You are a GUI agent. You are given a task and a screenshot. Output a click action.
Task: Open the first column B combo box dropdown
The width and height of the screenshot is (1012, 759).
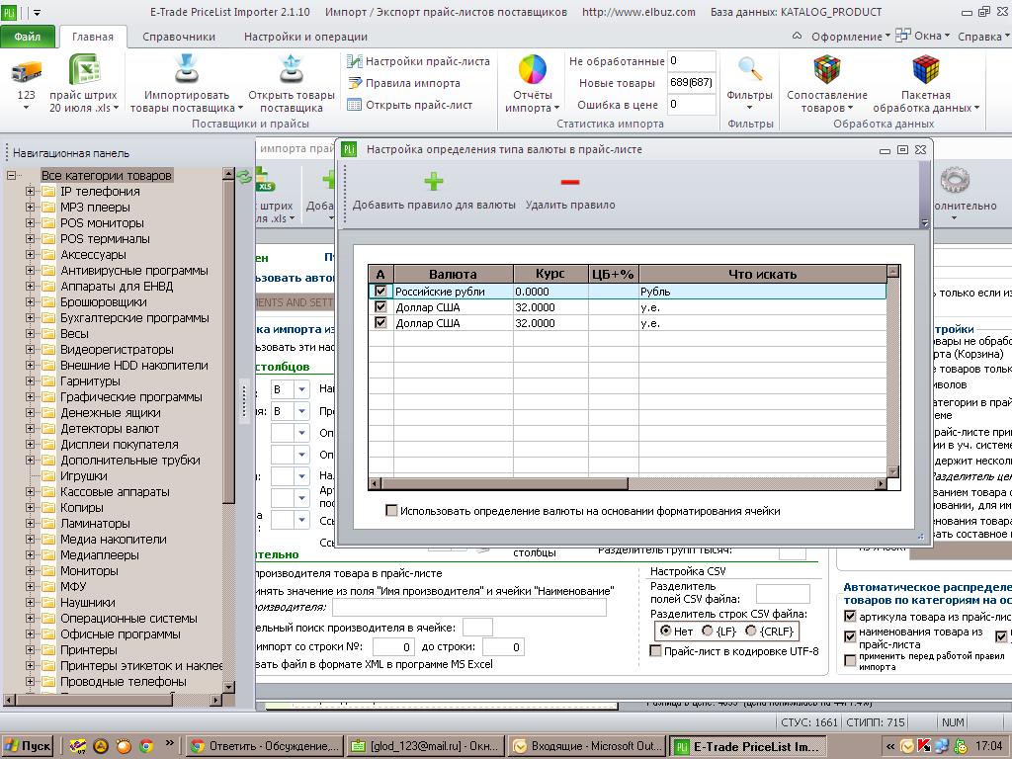pos(301,389)
